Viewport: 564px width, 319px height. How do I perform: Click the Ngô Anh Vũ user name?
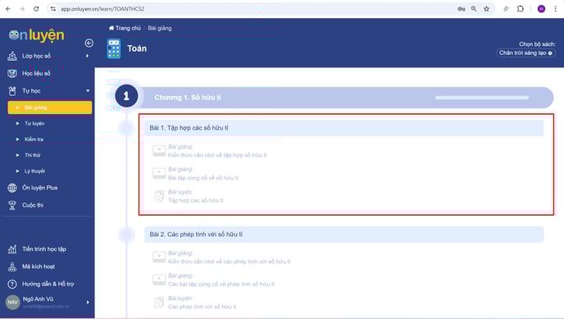(39, 299)
